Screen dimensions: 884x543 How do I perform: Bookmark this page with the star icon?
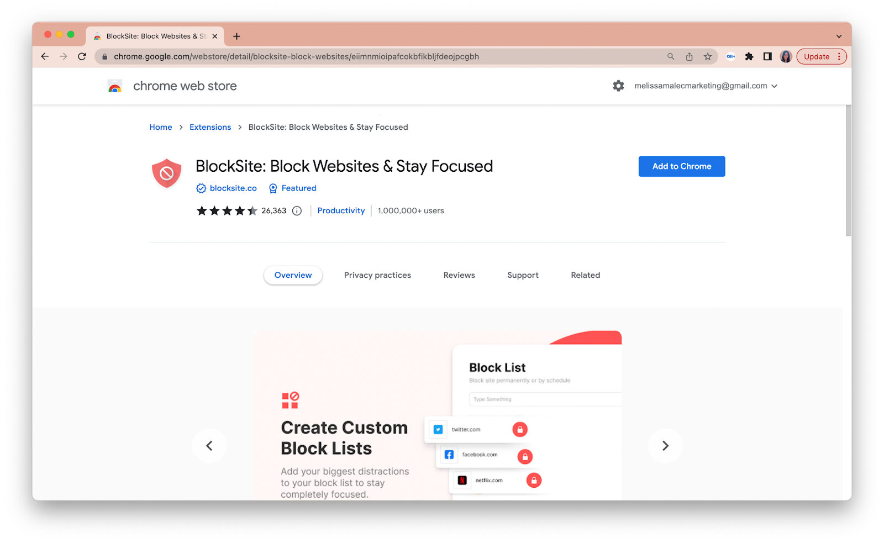coord(708,56)
